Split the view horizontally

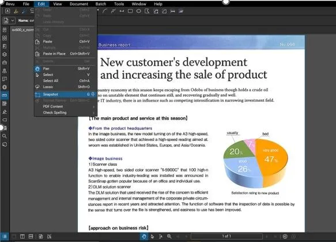pyautogui.click(x=31, y=236)
